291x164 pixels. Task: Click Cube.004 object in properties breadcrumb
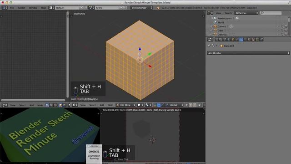[x=227, y=46]
